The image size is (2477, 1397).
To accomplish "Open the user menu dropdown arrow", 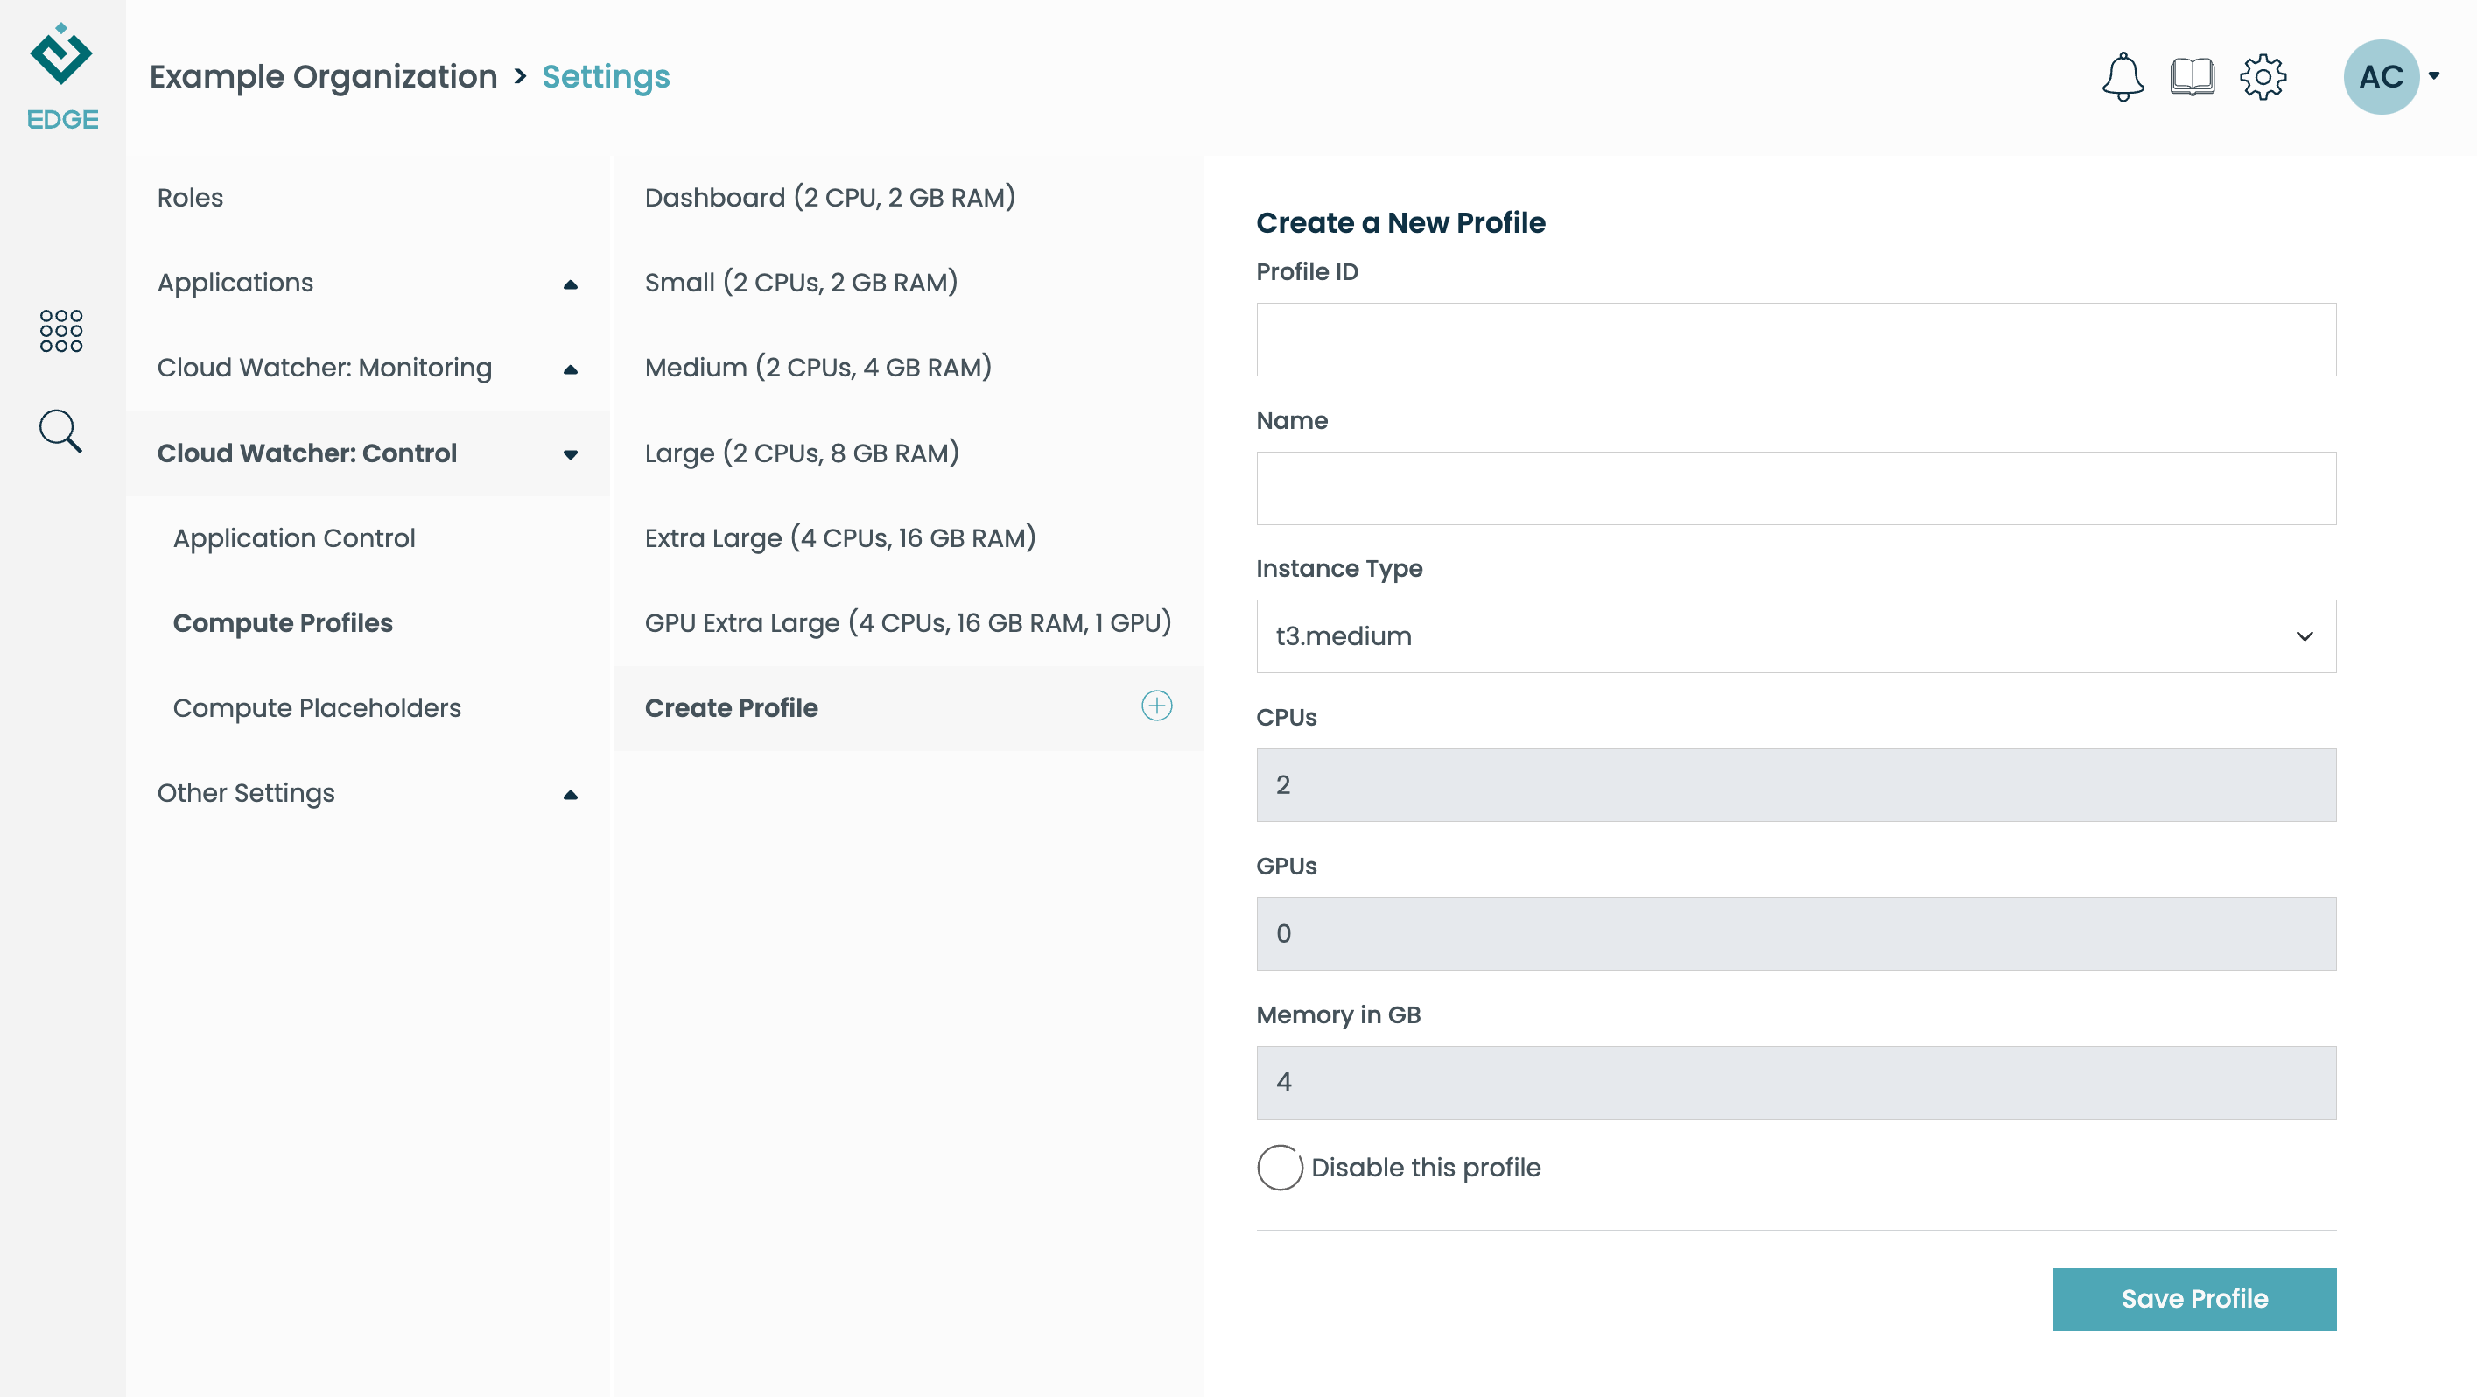I will (2434, 75).
